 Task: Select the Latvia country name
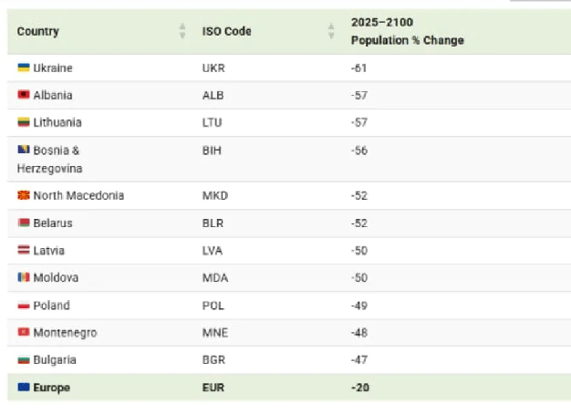click(48, 251)
